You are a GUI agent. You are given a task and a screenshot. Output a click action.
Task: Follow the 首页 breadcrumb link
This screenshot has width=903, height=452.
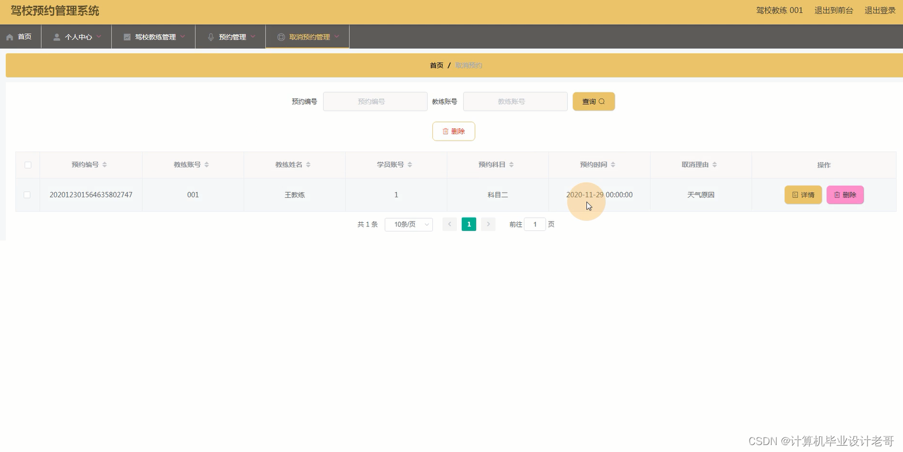tap(436, 65)
